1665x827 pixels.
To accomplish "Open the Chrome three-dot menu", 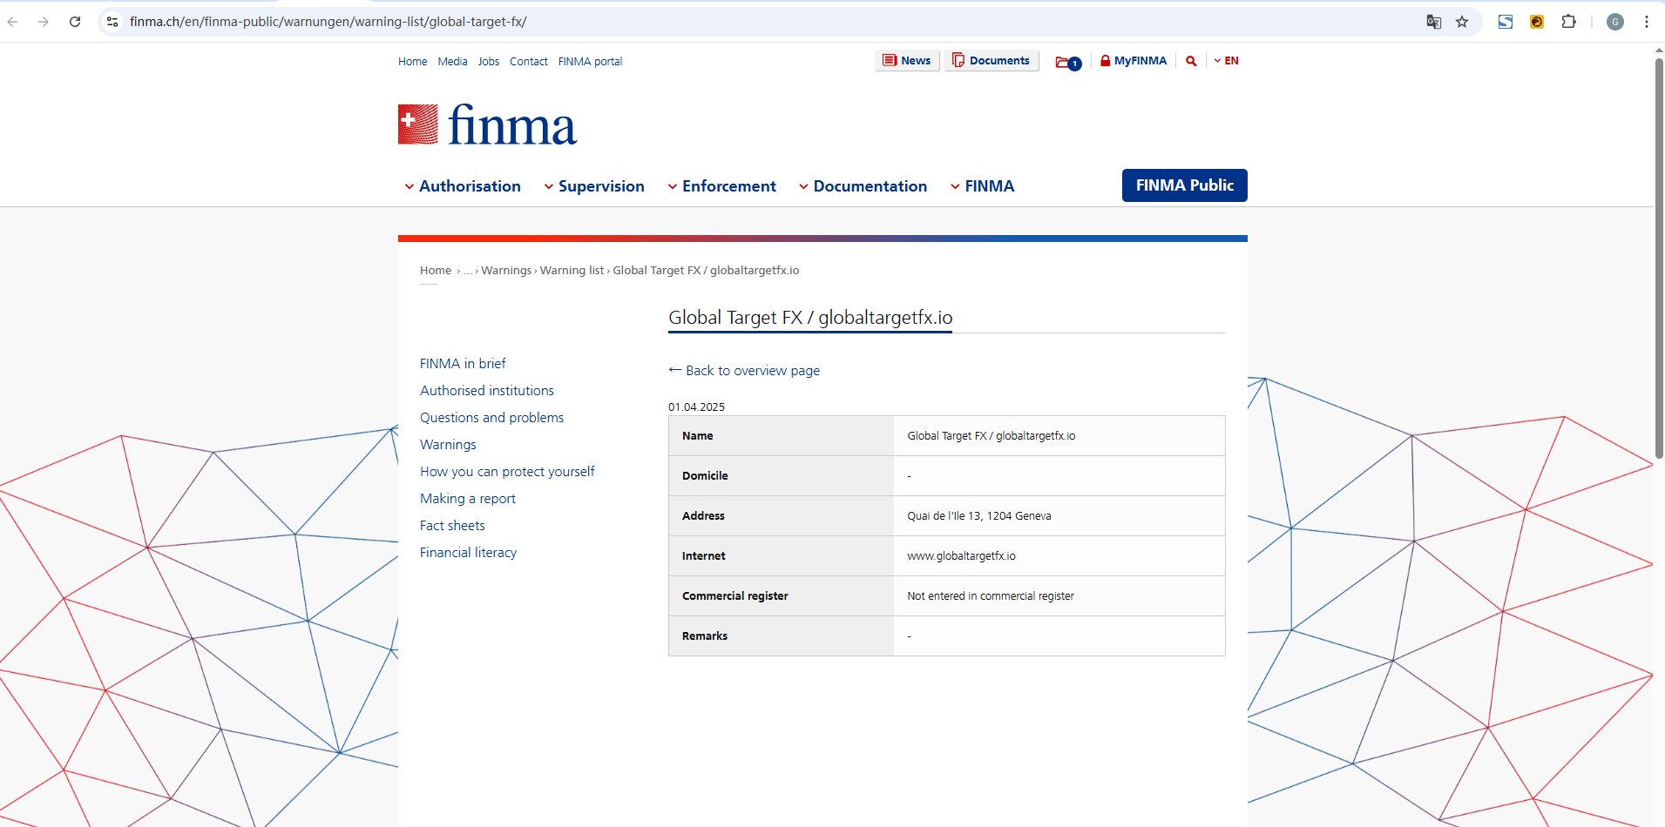I will pyautogui.click(x=1646, y=22).
